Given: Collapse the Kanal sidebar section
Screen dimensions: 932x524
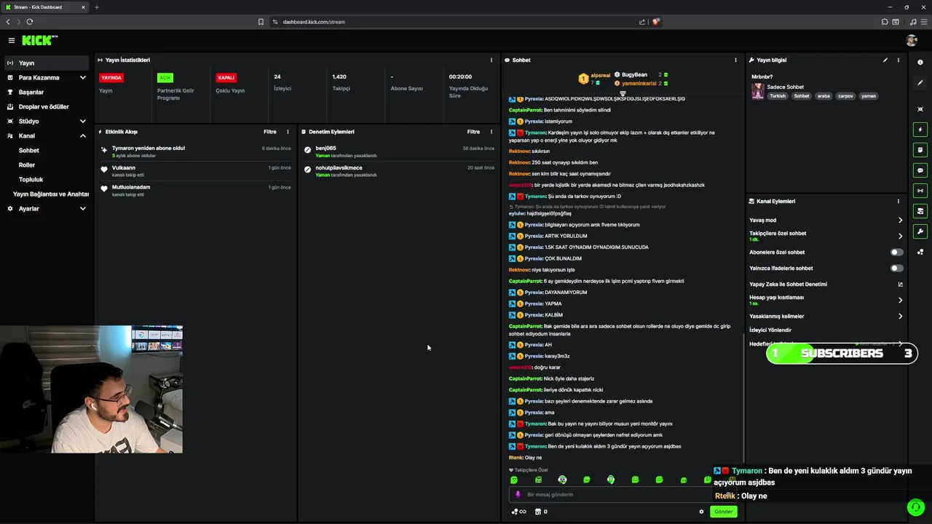Looking at the screenshot, I should [x=83, y=136].
